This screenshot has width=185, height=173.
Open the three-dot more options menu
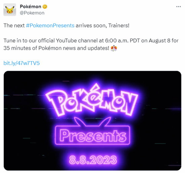tap(178, 7)
